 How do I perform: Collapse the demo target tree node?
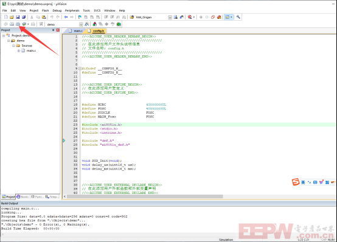pyautogui.click(x=9, y=41)
